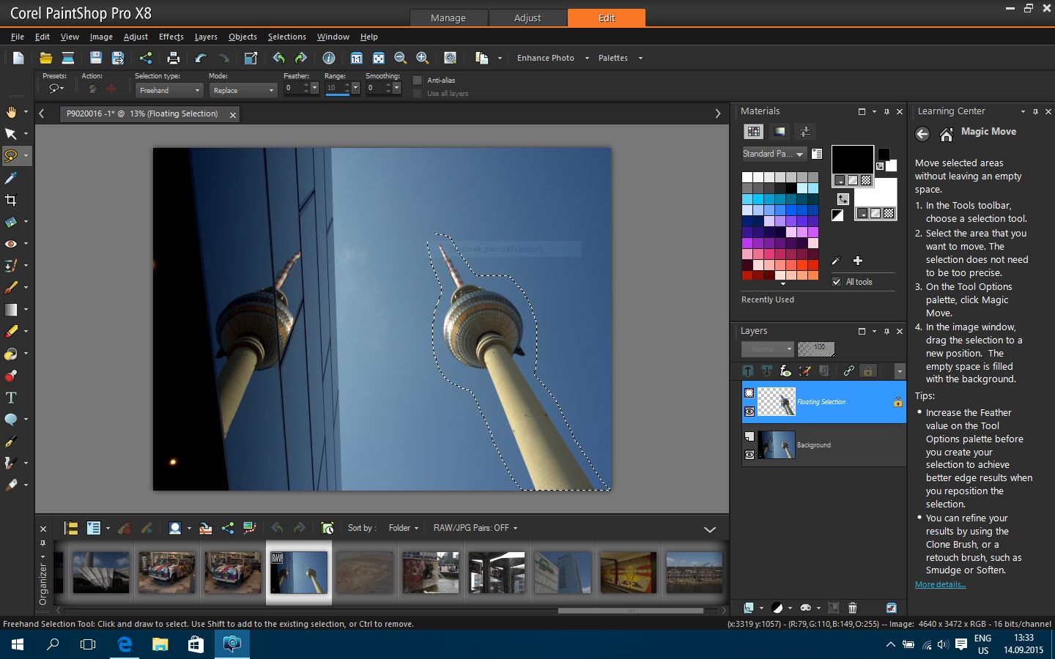Viewport: 1055px width, 659px height.
Task: Open the Mode Replace dropdown
Action: (243, 90)
